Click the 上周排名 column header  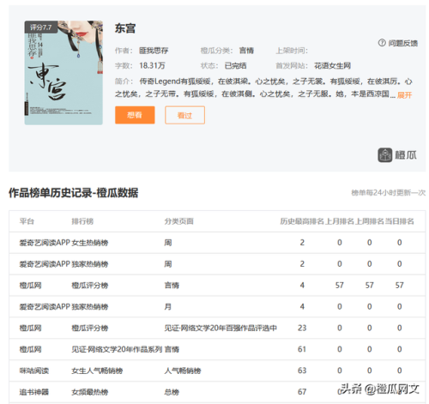369,221
